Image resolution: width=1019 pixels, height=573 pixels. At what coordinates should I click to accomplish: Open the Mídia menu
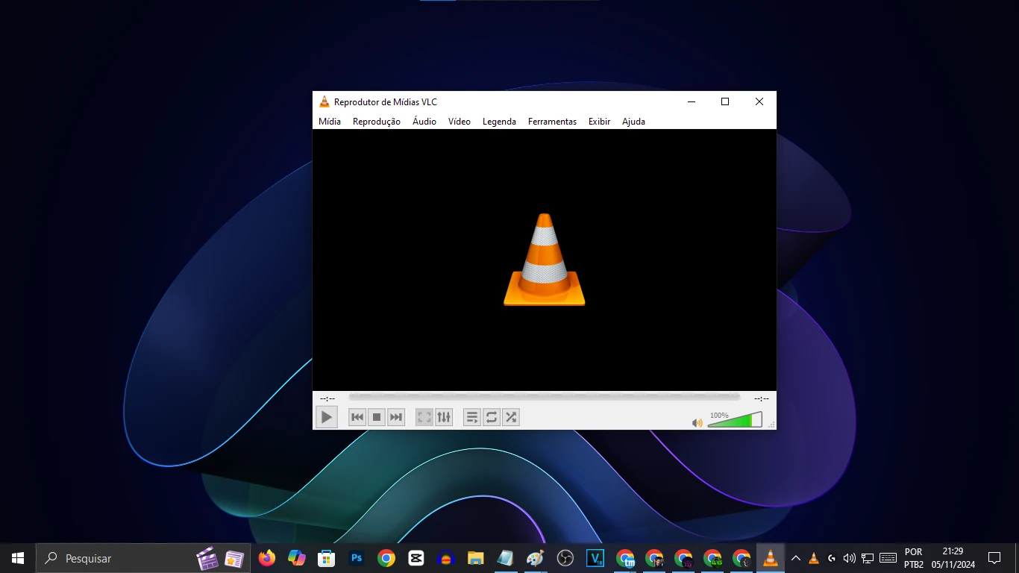pos(329,122)
